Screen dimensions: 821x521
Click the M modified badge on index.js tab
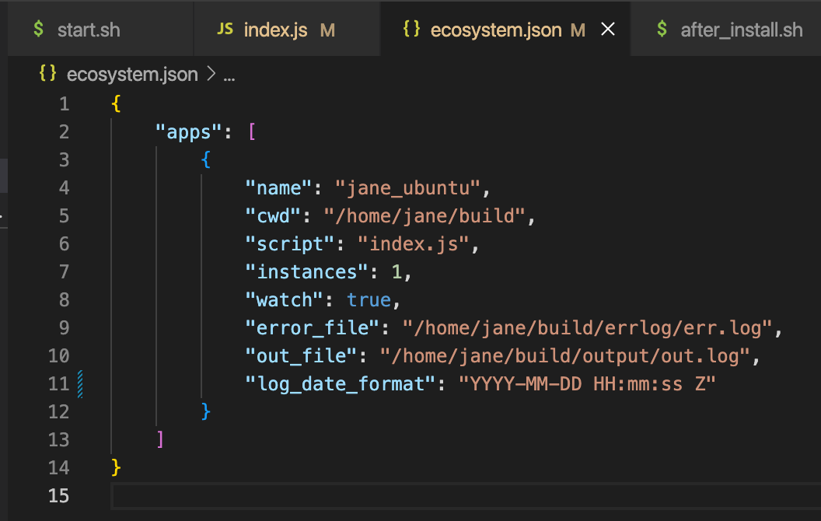click(x=327, y=30)
